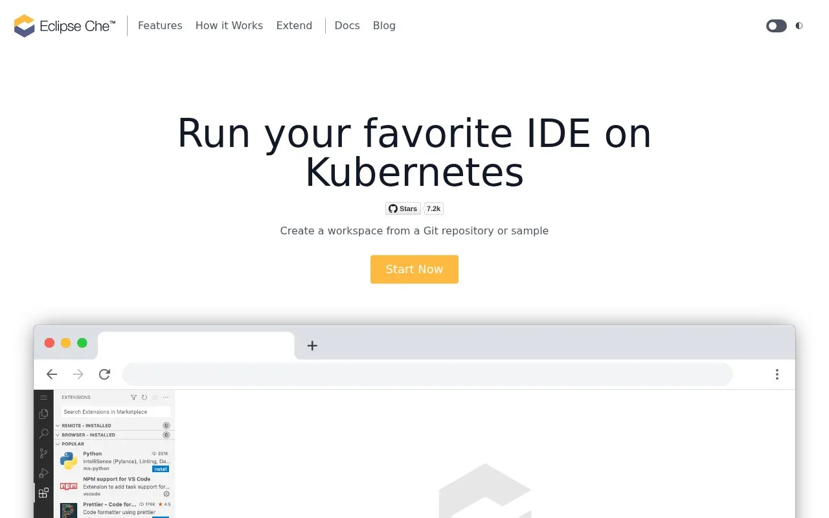Viewport: 829px width, 518px height.
Task: Click the GitHub Stars badge
Action: 403,208
